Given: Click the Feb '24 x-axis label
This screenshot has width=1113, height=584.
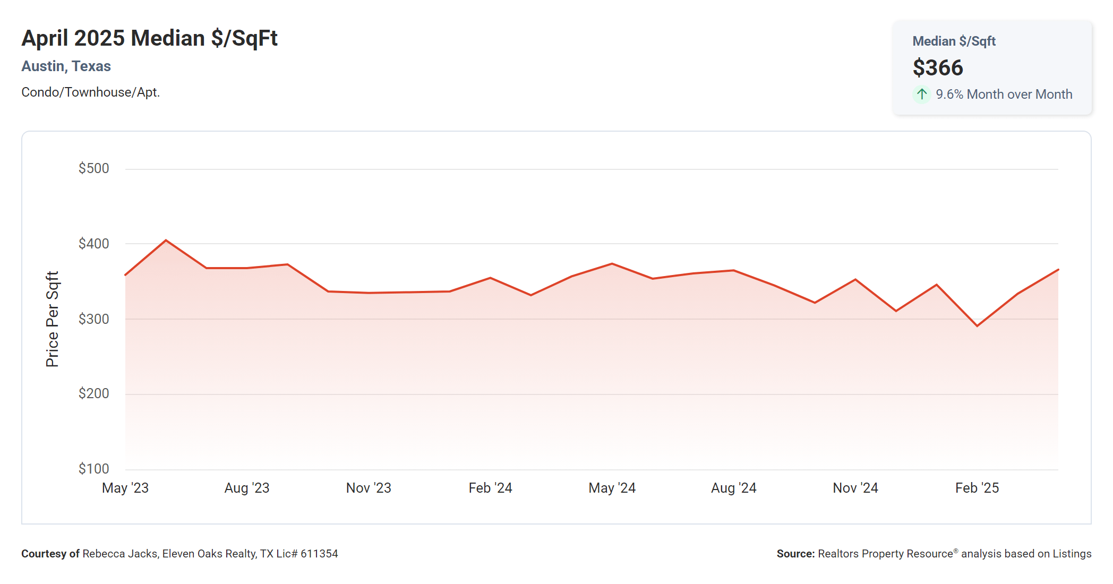Looking at the screenshot, I should point(490,488).
